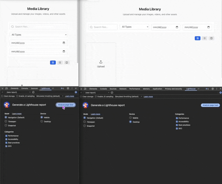Viewport: 222px width, 184px height.
Task: Click clear-all icon in left Lighthouse toolbar
Action: tap(33, 92)
